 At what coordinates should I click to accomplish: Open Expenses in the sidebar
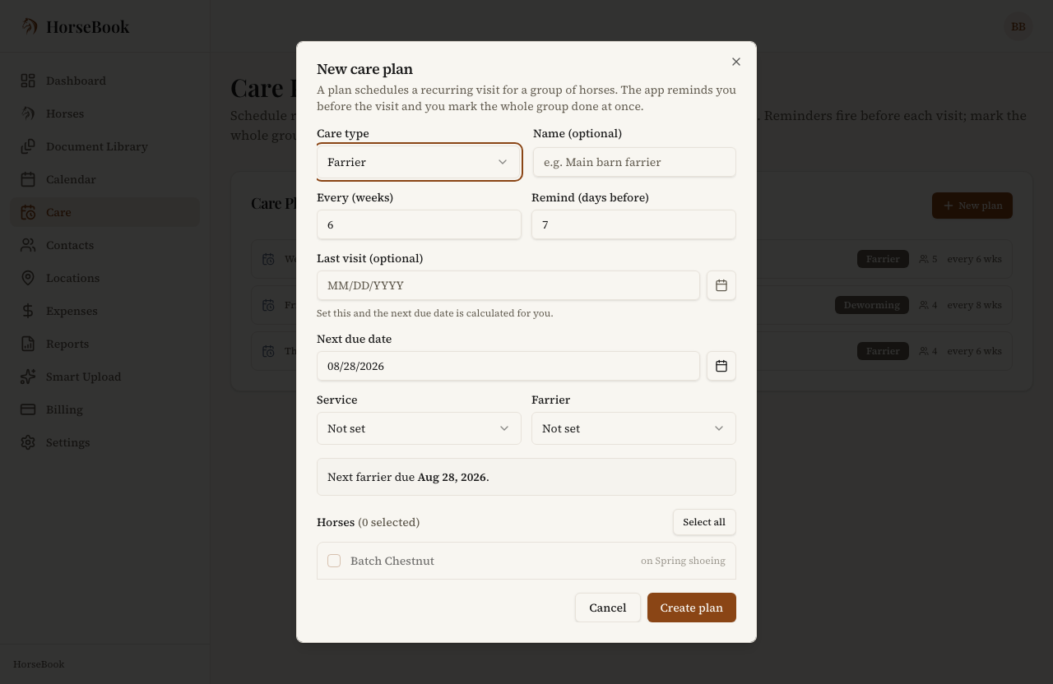click(104, 311)
